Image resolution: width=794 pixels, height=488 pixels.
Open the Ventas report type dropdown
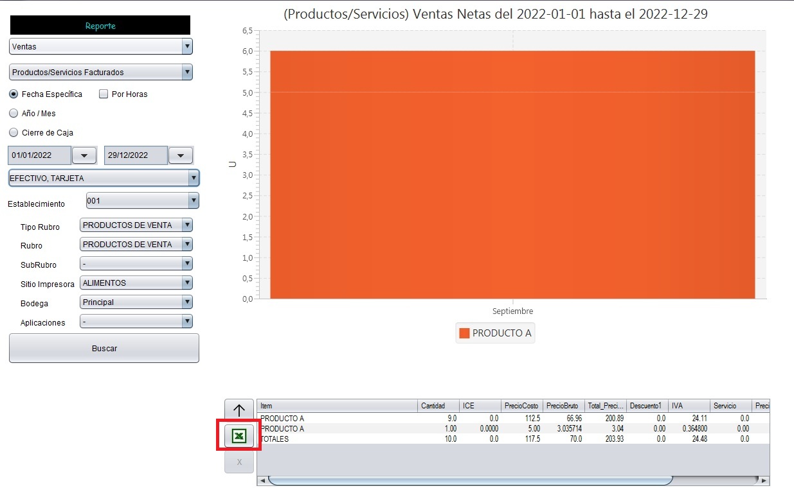101,46
